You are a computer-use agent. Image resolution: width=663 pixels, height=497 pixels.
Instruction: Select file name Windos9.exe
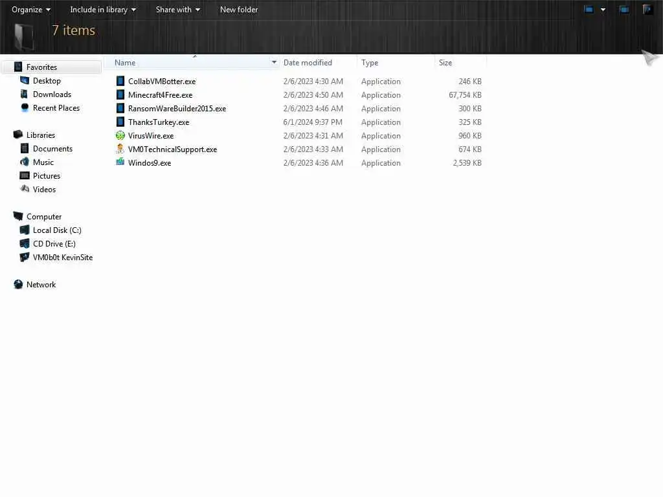tap(150, 162)
